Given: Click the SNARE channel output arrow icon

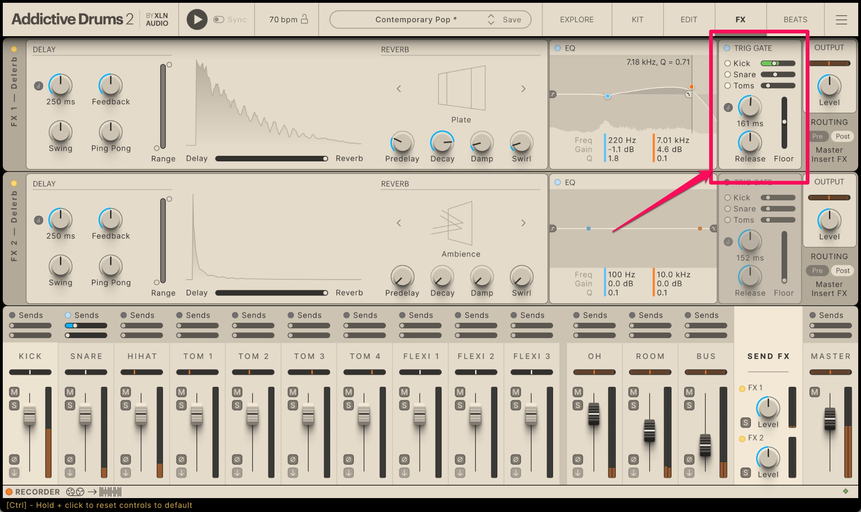Looking at the screenshot, I should click(x=70, y=473).
